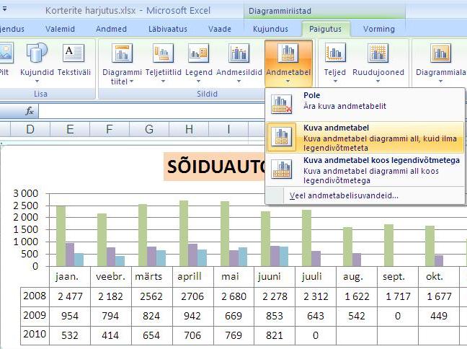Choose Kuva andmetabel menu entry
Image resolution: width=467 pixels, height=349 pixels.
365,137
